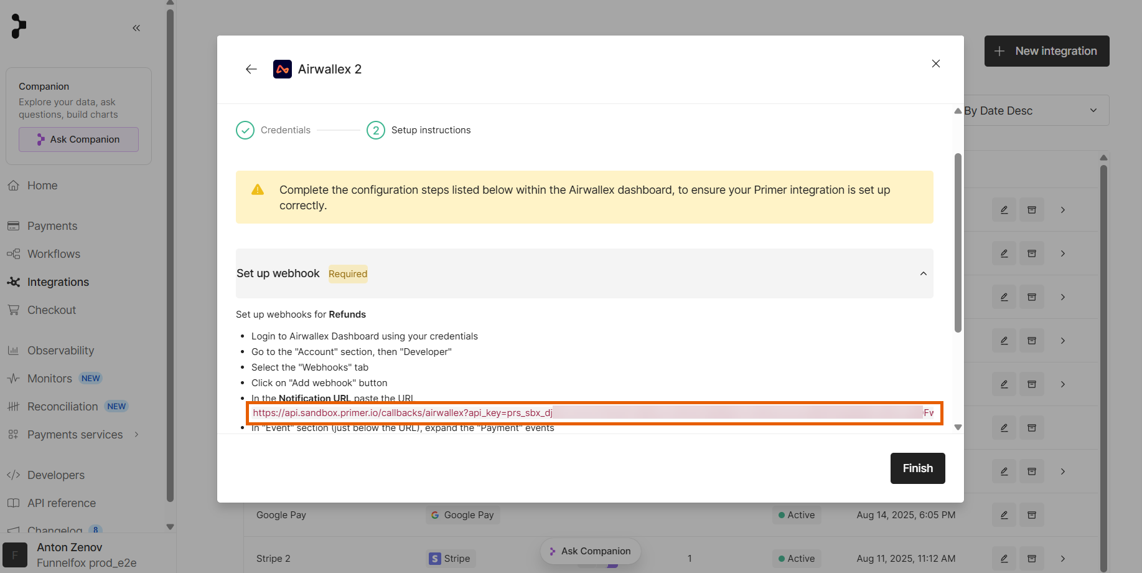Click the New integration button
The height and width of the screenshot is (573, 1142).
pos(1047,51)
